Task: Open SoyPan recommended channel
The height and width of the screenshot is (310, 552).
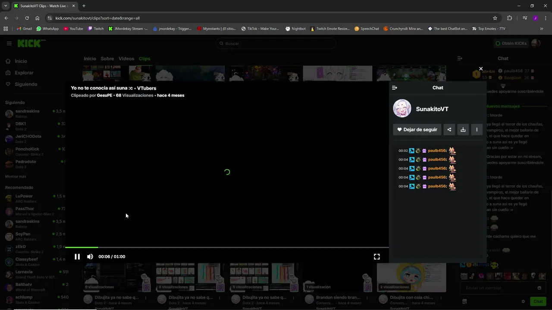Action: click(x=34, y=236)
